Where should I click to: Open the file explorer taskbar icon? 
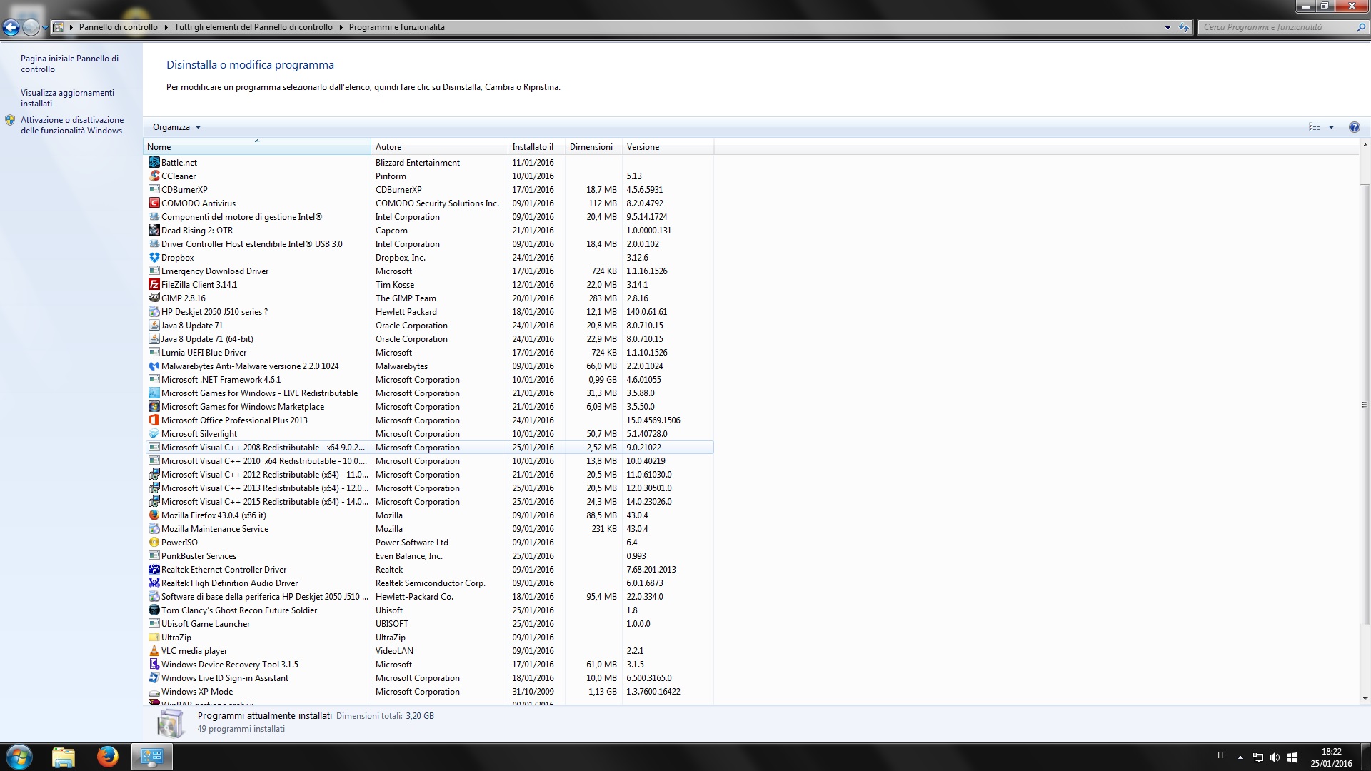pos(64,756)
